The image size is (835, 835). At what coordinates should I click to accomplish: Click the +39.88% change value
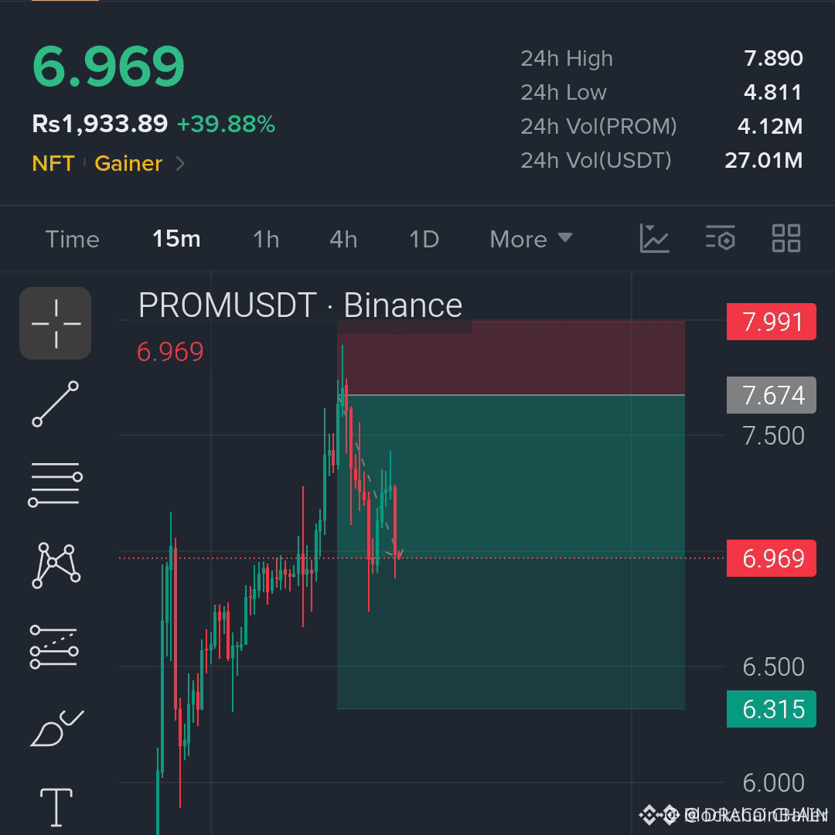tap(226, 124)
